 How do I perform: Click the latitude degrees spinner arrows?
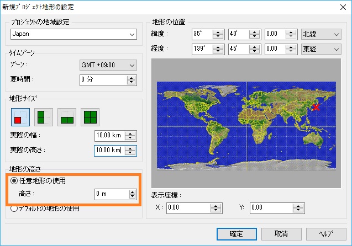point(218,34)
